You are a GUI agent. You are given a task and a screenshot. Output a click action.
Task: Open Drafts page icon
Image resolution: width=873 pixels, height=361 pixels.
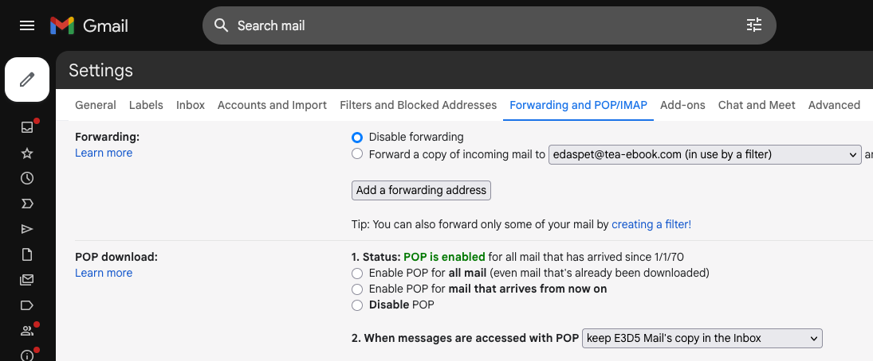[27, 254]
